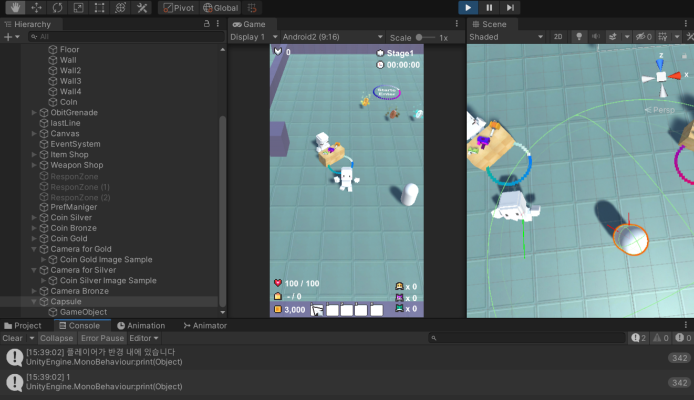Focus the Hierarchy search field
The height and width of the screenshot is (400, 694).
click(126, 37)
